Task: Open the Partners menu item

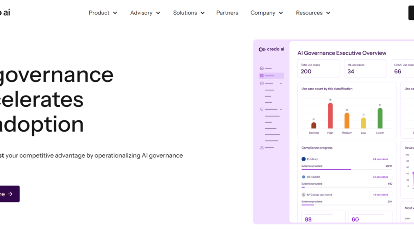Action: tap(227, 13)
